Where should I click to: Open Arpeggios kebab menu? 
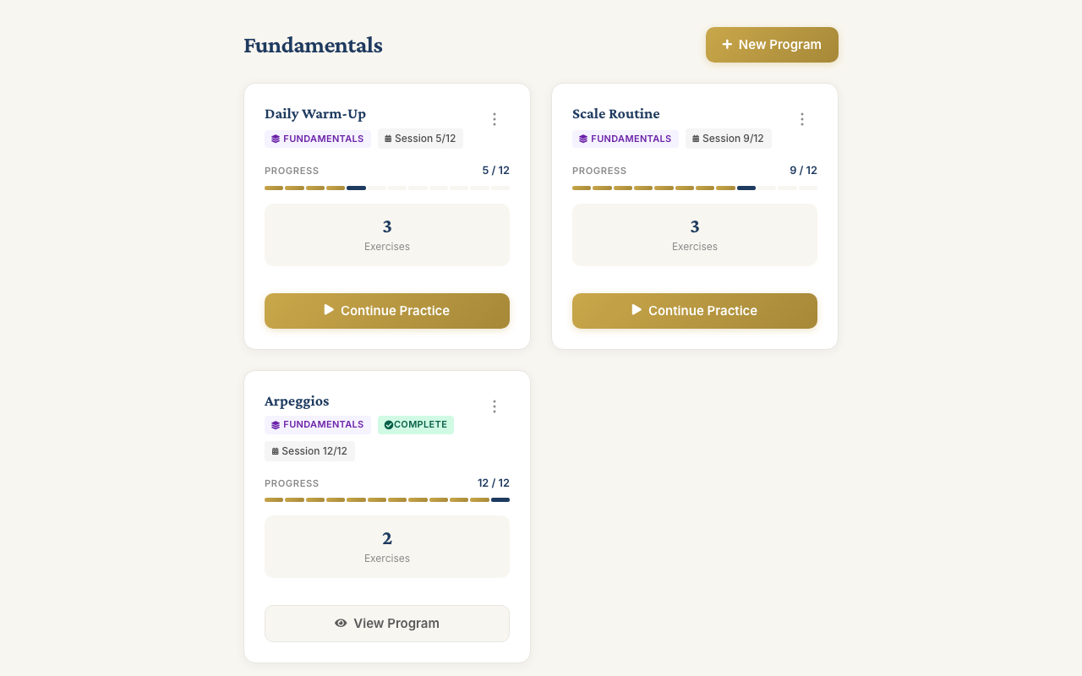[x=495, y=406]
